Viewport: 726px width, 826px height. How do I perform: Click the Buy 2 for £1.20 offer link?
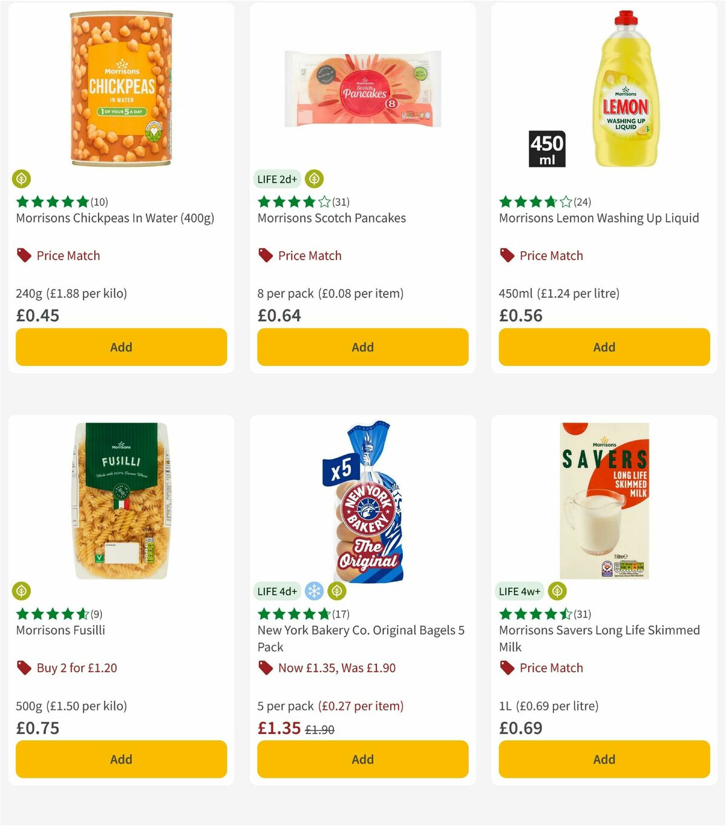coord(77,668)
